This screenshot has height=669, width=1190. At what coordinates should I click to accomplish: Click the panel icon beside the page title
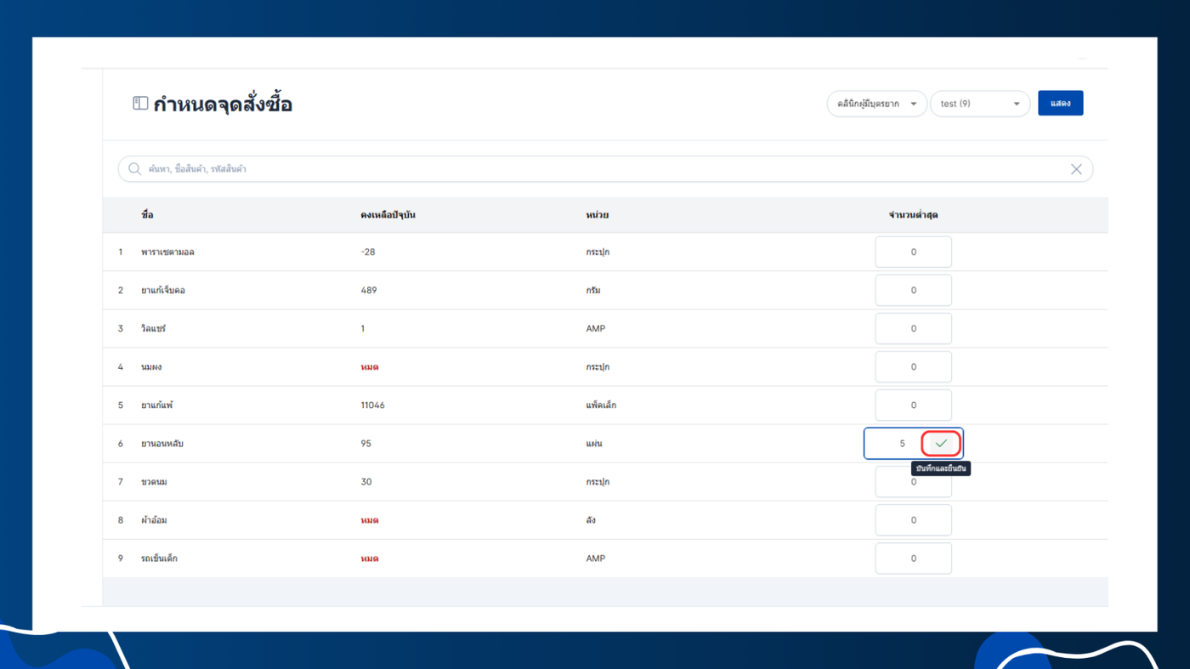(x=140, y=104)
